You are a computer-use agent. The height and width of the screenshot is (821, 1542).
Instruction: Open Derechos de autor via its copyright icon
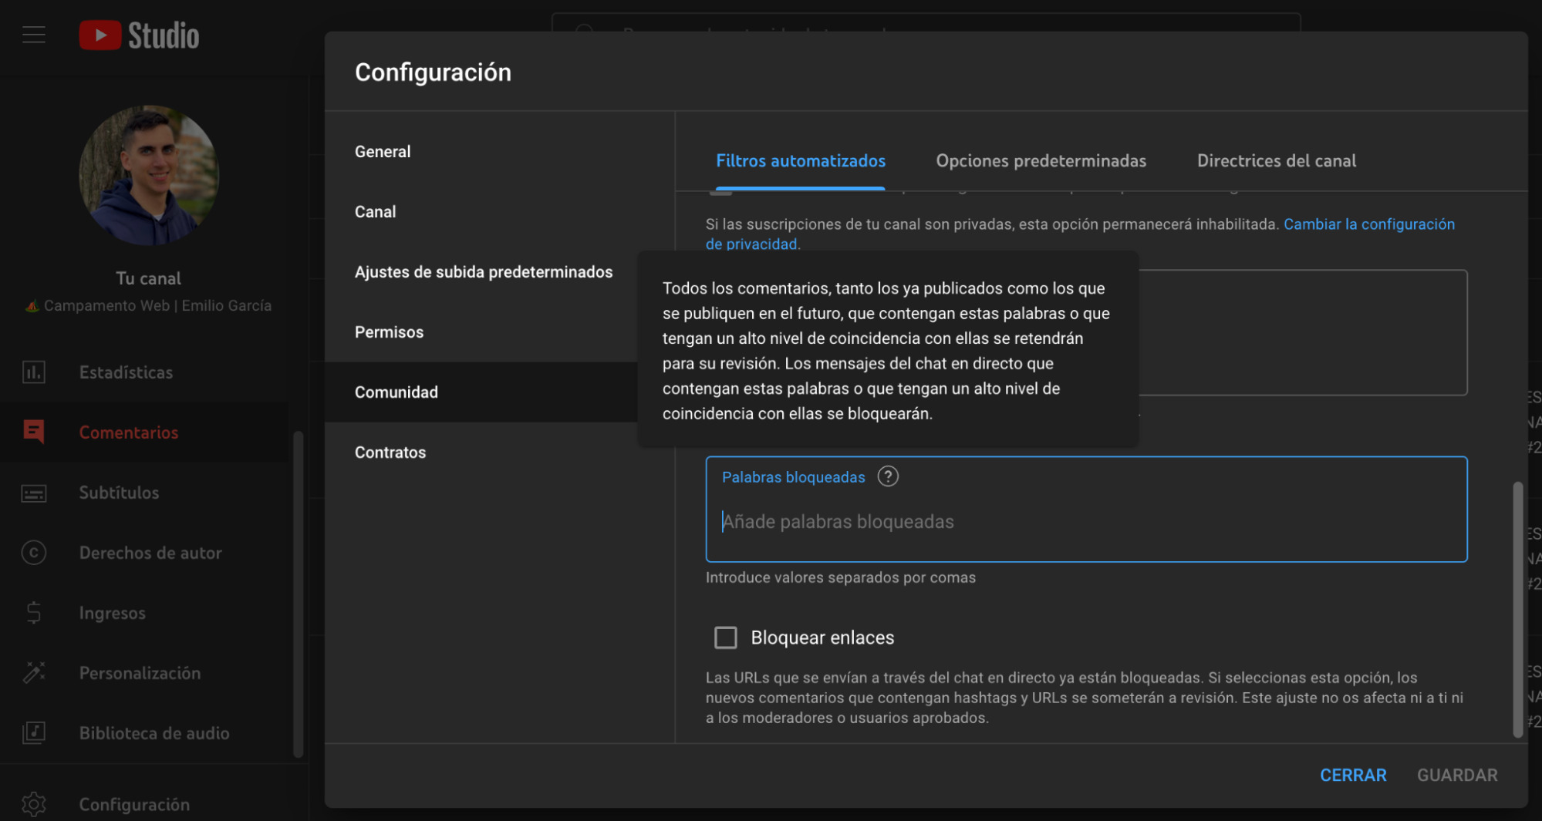34,553
